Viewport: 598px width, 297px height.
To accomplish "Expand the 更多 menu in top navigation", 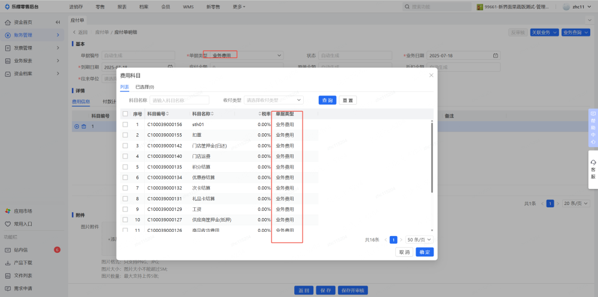I will (239, 7).
